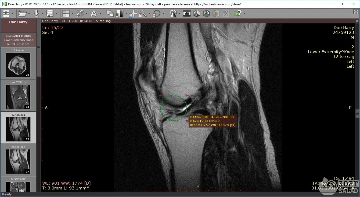The image size is (360, 197).
Task: Click the 'T: 3.0mm L: 93.1mm*' text
Action: pyautogui.click(x=66, y=188)
